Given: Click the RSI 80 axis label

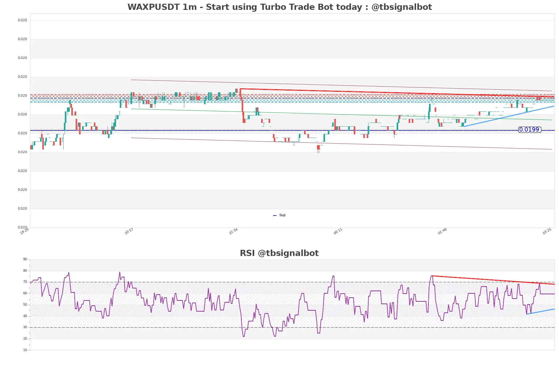Looking at the screenshot, I should coord(25,271).
